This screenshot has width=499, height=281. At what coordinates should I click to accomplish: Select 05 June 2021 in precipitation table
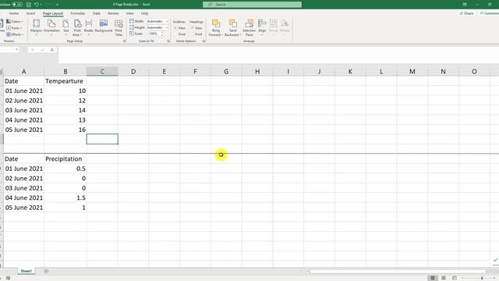pyautogui.click(x=24, y=208)
